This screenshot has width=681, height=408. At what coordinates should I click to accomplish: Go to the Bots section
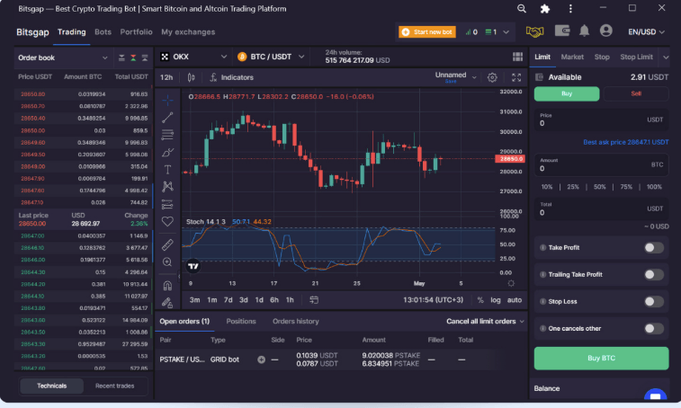tap(103, 31)
